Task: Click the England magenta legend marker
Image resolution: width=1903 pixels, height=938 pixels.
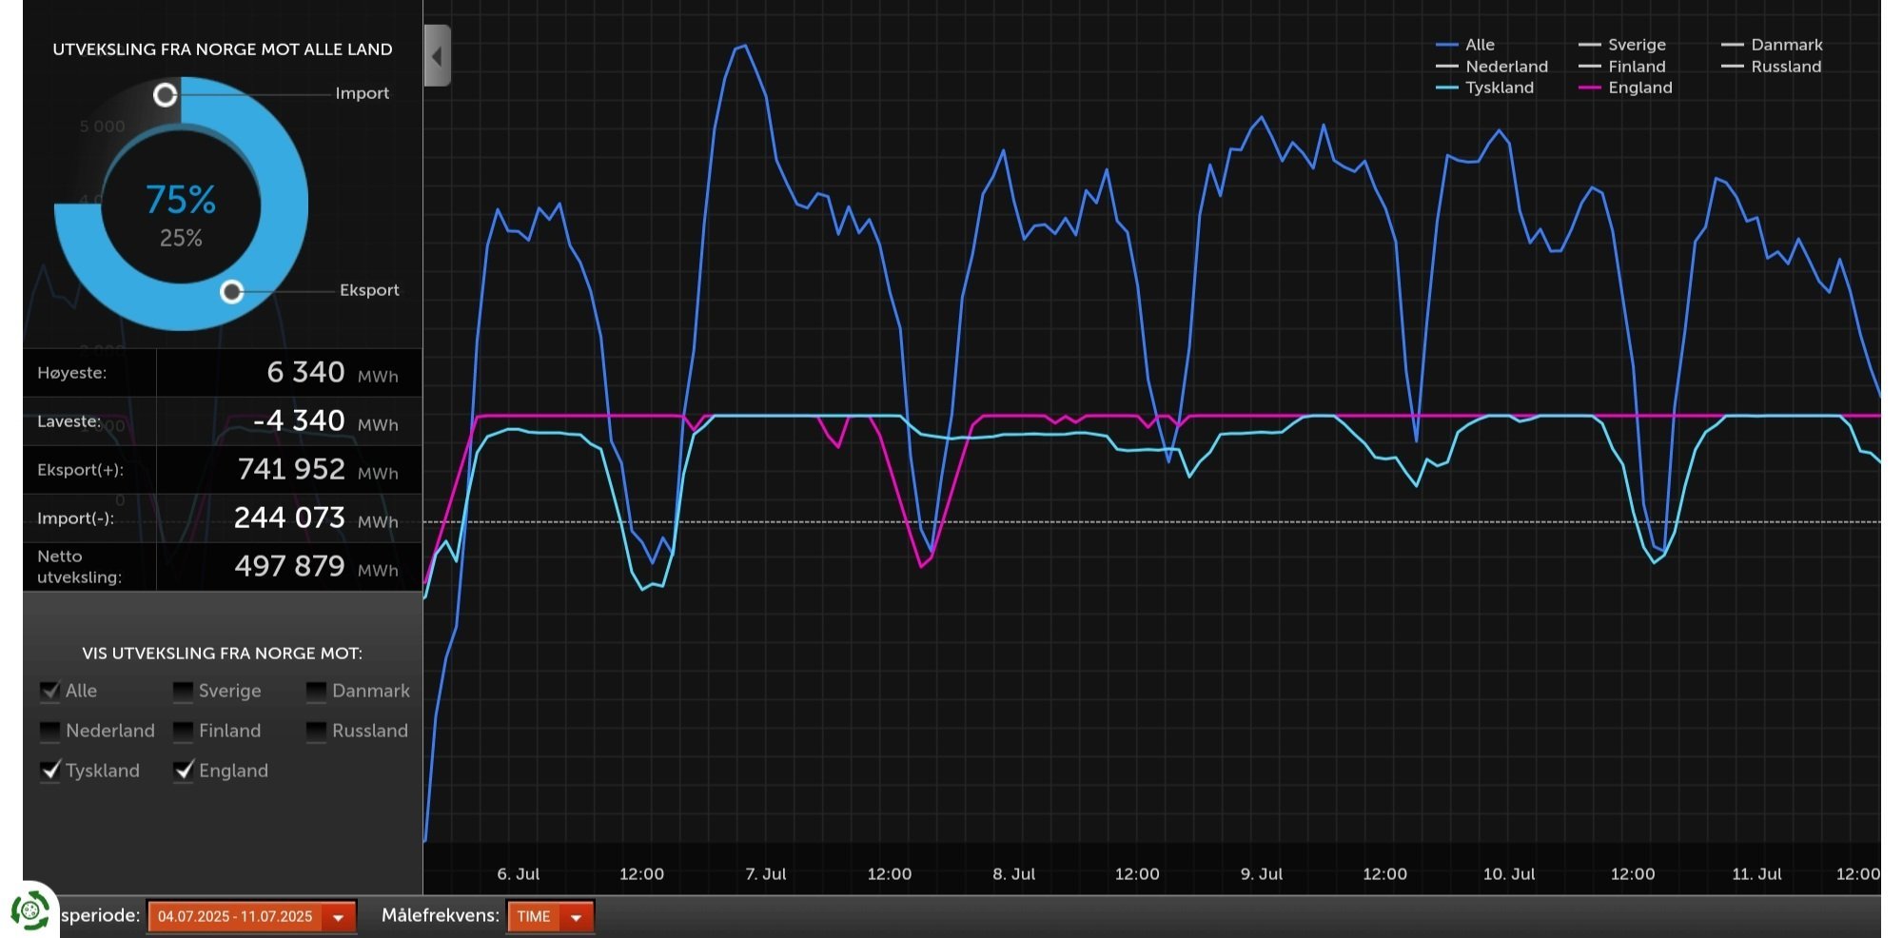Action: (x=1589, y=88)
